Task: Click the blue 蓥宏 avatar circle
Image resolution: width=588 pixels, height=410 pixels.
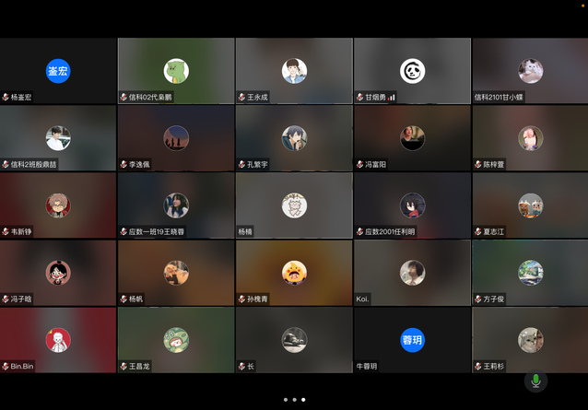Action: (58, 71)
